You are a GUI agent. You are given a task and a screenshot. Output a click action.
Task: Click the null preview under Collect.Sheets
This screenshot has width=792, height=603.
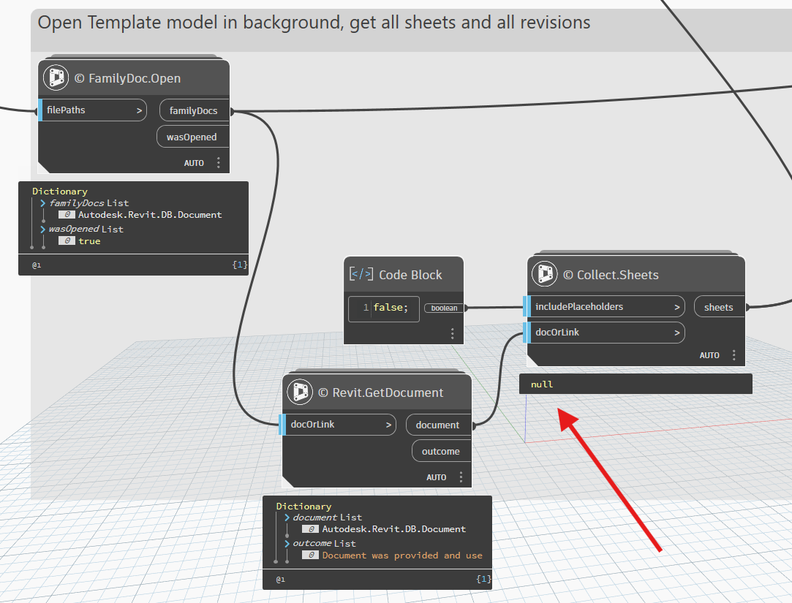(542, 384)
